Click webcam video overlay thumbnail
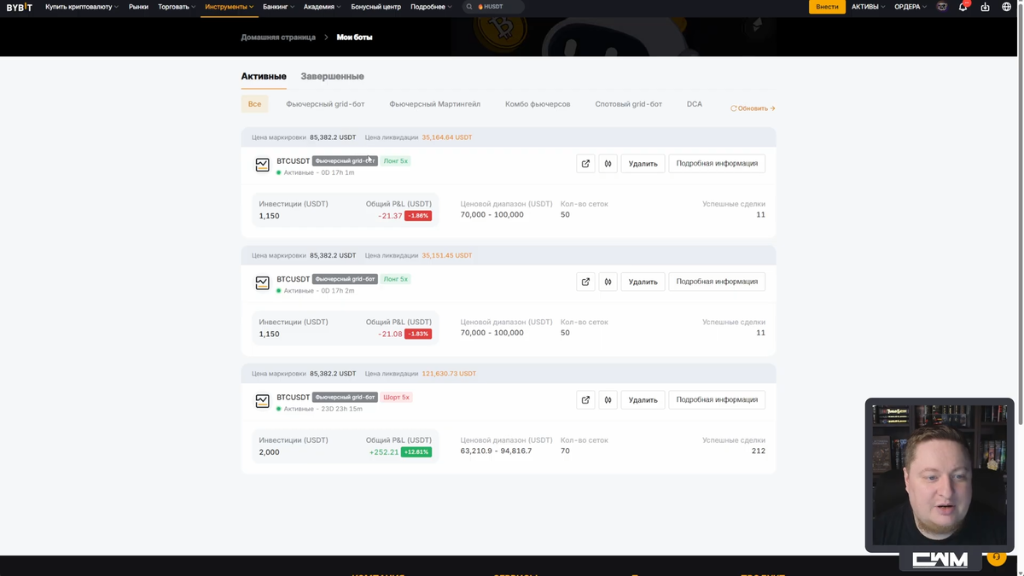The width and height of the screenshot is (1024, 576). (x=940, y=475)
